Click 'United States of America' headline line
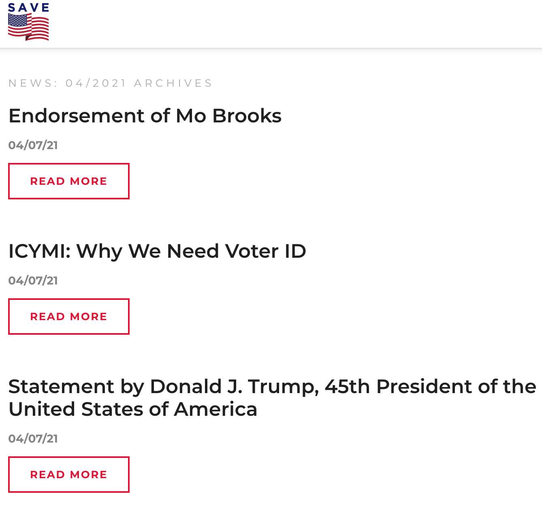 133,409
